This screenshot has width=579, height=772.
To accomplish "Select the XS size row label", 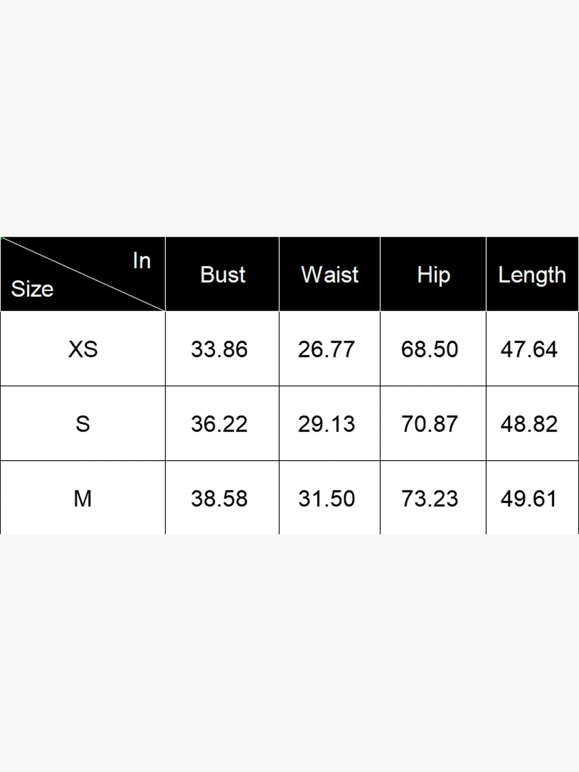I will pyautogui.click(x=83, y=349).
